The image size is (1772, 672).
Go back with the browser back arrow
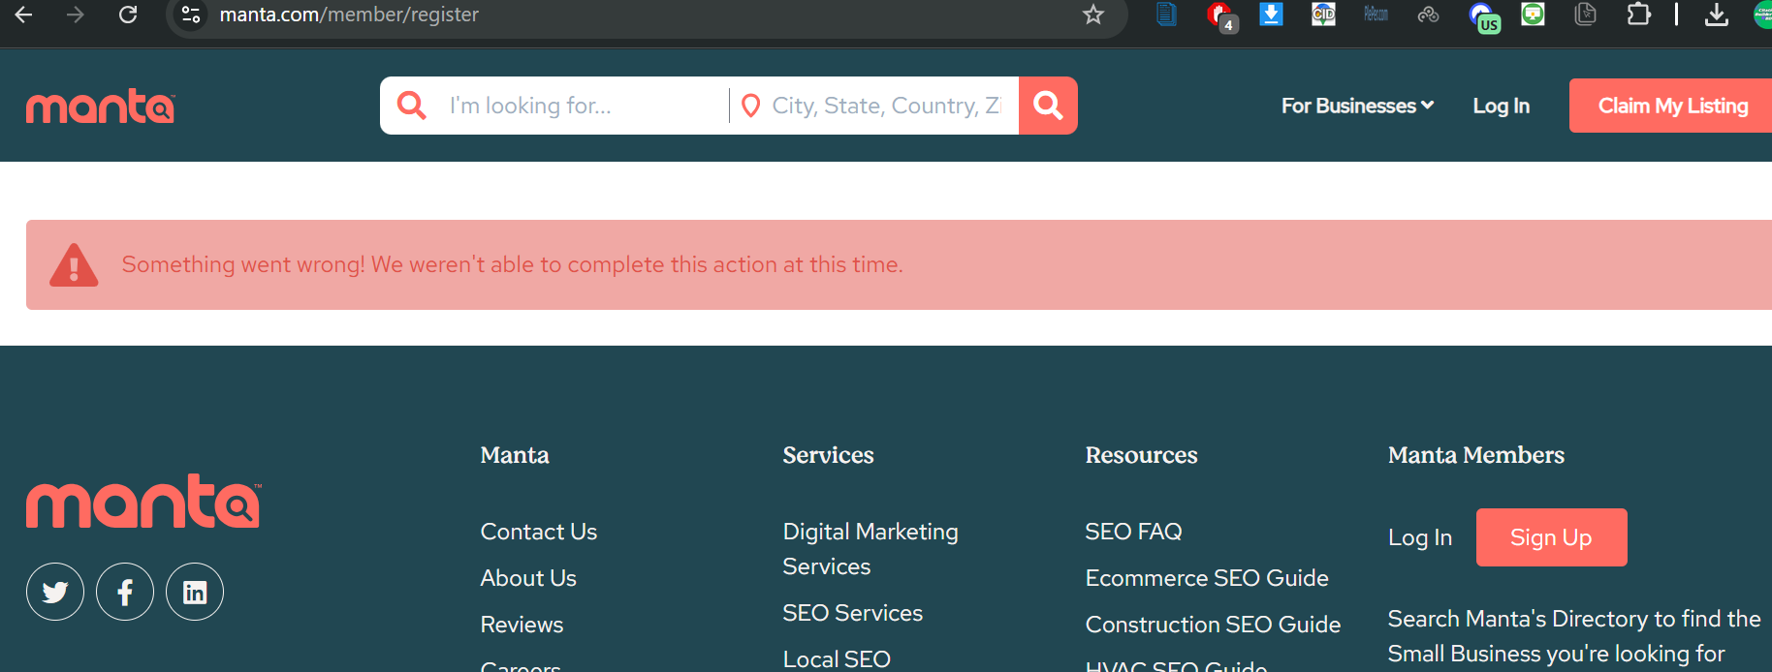(24, 15)
